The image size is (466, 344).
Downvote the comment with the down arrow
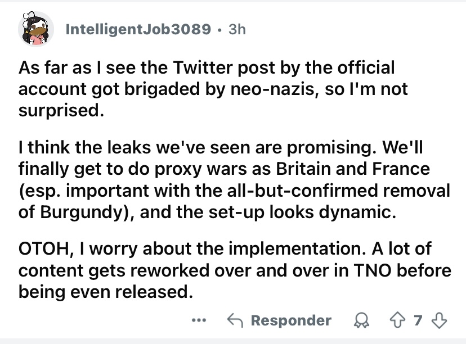pyautogui.click(x=438, y=320)
